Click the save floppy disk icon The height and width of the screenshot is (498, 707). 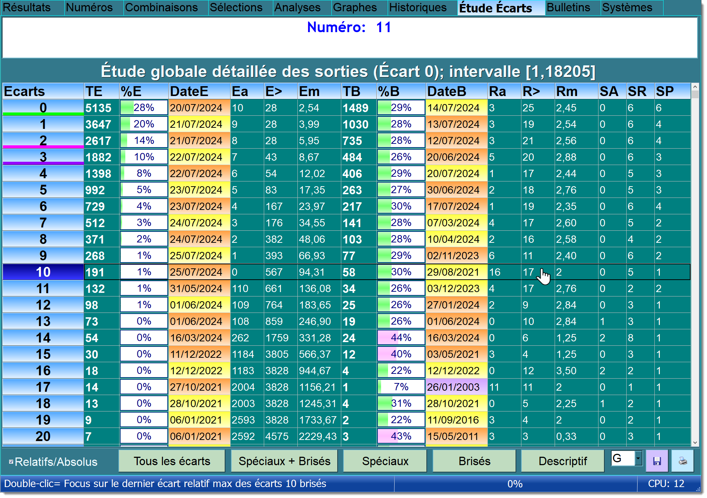tap(657, 461)
